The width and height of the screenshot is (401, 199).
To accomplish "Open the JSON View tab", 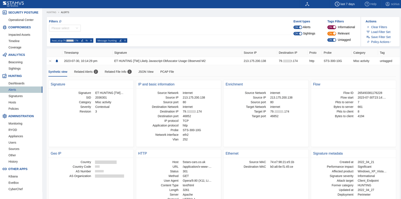I will click(146, 72).
